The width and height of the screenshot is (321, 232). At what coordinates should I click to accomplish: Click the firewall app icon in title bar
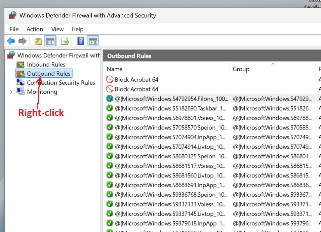(12, 15)
